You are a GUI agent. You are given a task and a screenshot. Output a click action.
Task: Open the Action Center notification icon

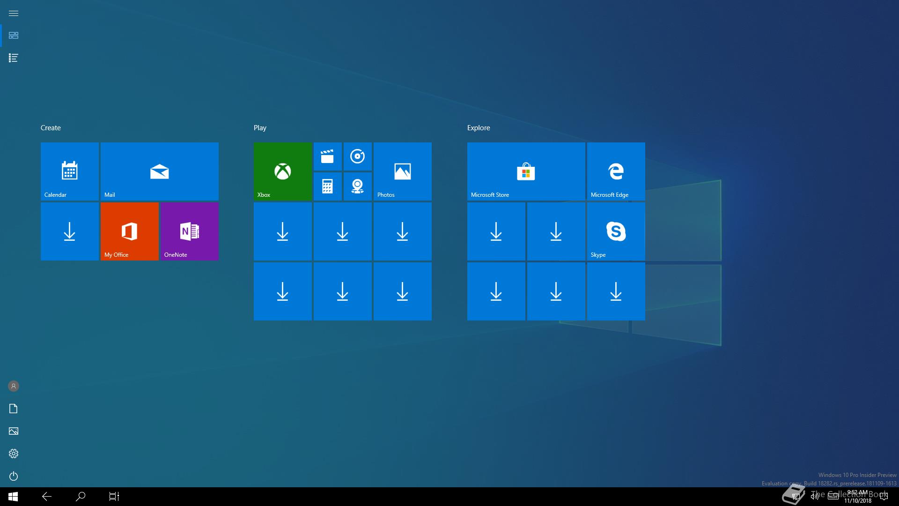pyautogui.click(x=884, y=497)
